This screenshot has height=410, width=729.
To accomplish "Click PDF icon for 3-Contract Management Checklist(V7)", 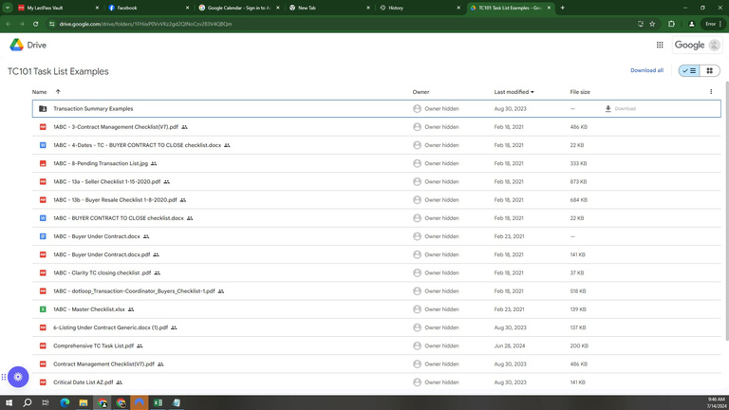I will tap(43, 127).
